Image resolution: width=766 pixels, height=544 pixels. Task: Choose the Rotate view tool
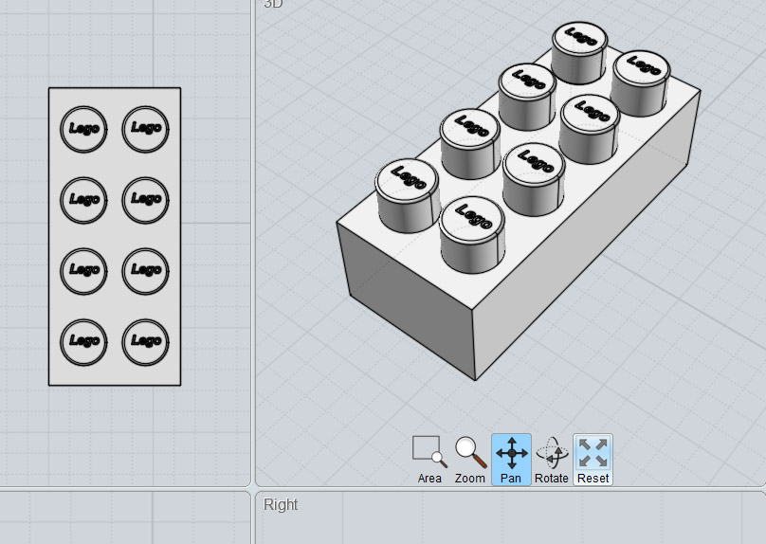552,460
